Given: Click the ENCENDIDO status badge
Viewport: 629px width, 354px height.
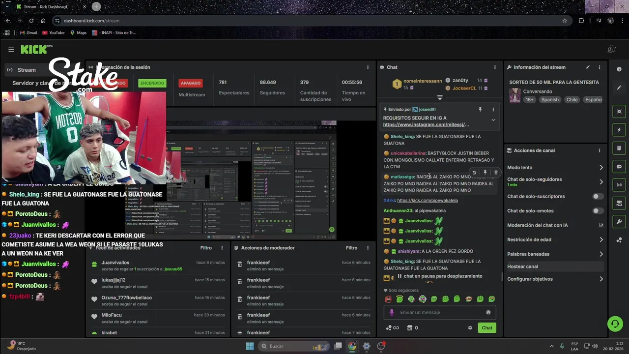Looking at the screenshot, I should point(152,83).
